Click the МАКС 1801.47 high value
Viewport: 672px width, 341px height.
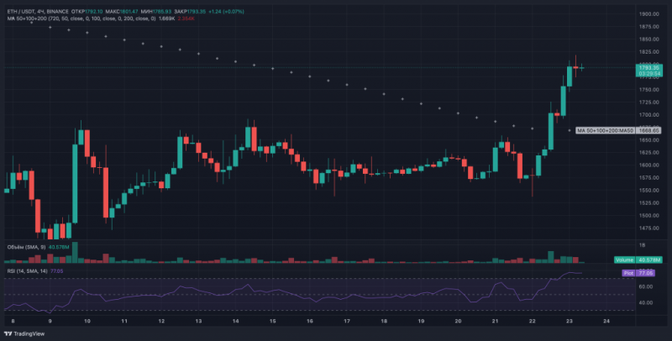[x=120, y=12]
